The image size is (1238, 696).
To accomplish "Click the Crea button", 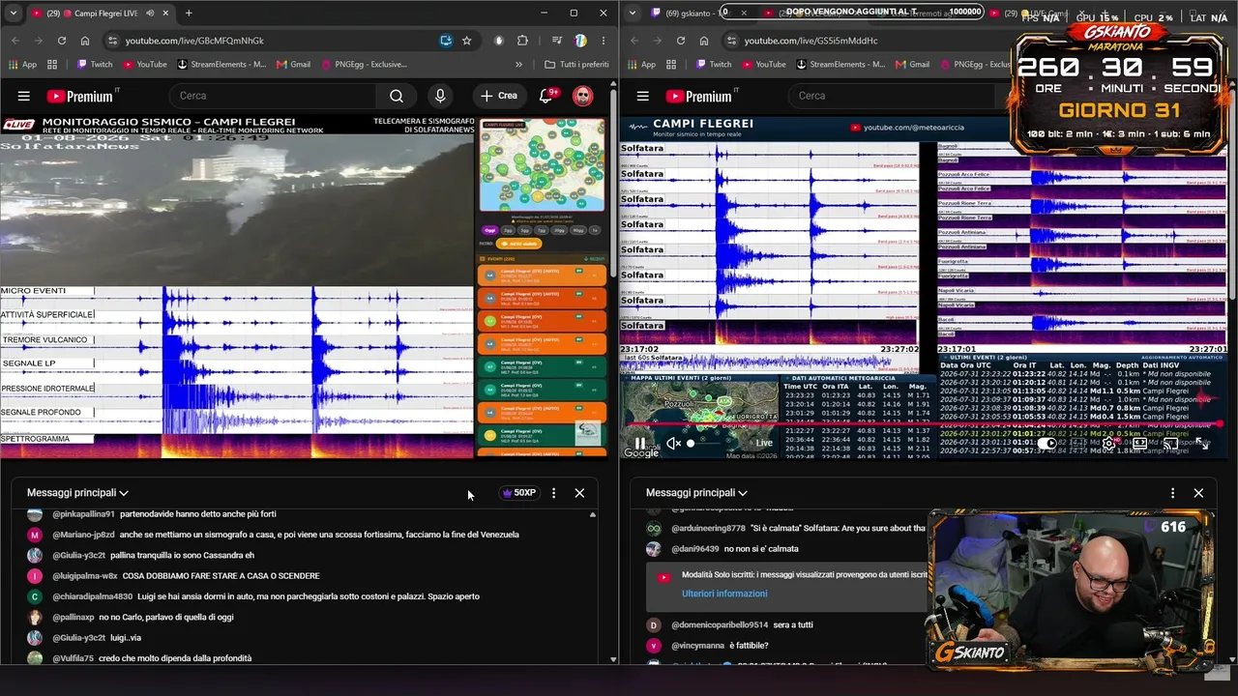I will 499,96.
